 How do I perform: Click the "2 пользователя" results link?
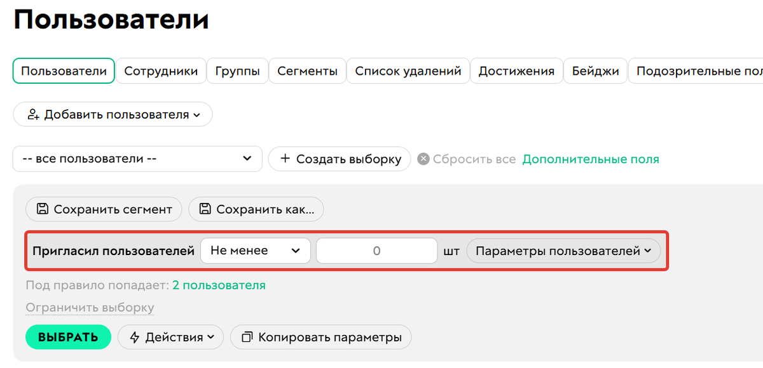[220, 285]
